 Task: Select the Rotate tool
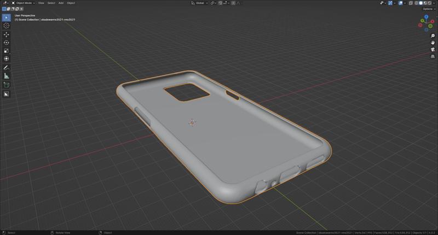(6, 43)
